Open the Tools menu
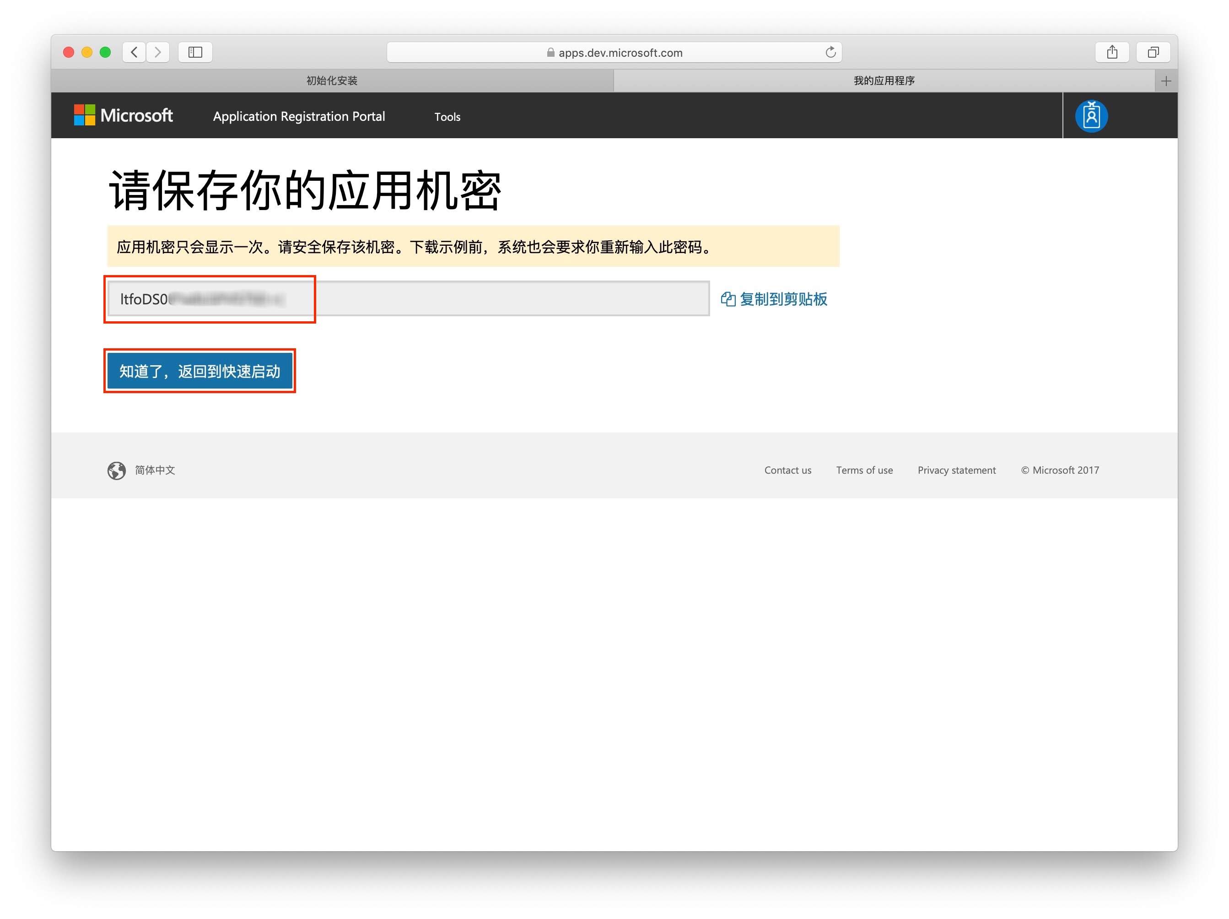The height and width of the screenshot is (919, 1229). pyautogui.click(x=447, y=117)
